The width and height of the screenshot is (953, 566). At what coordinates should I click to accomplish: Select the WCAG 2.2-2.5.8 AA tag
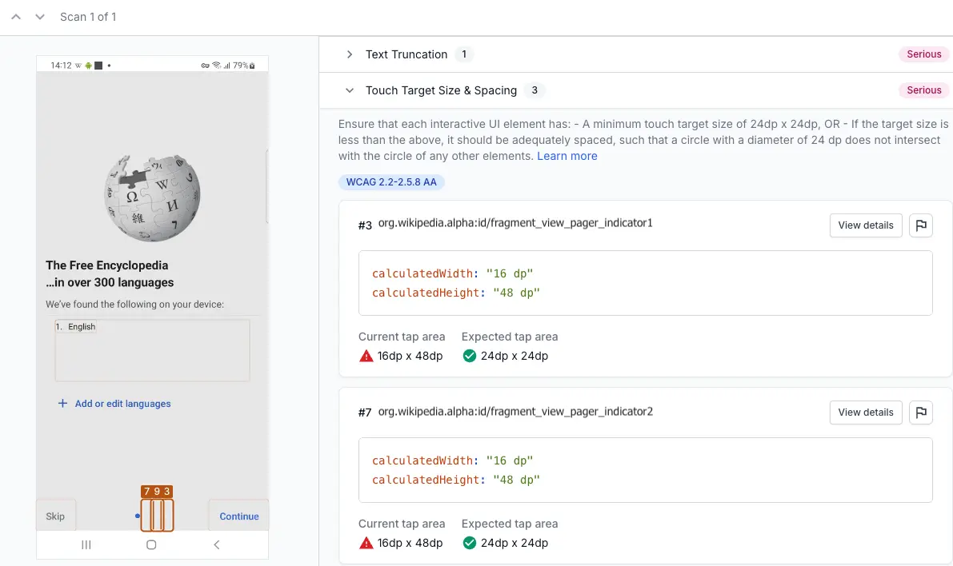391,182
